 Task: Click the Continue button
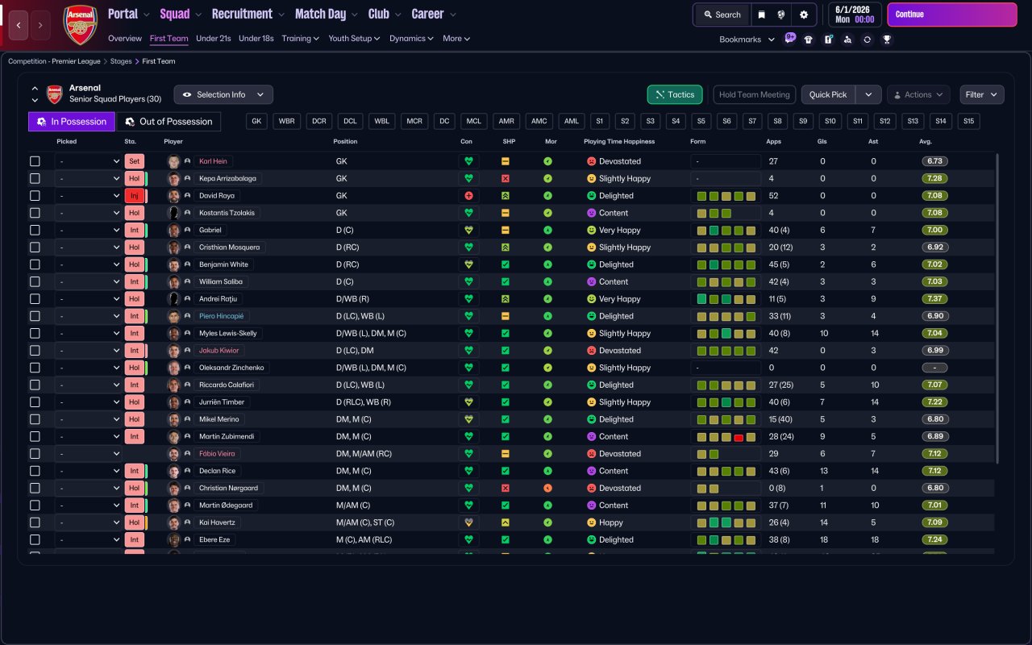952,15
